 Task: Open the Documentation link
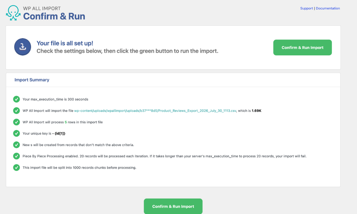[x=328, y=8]
